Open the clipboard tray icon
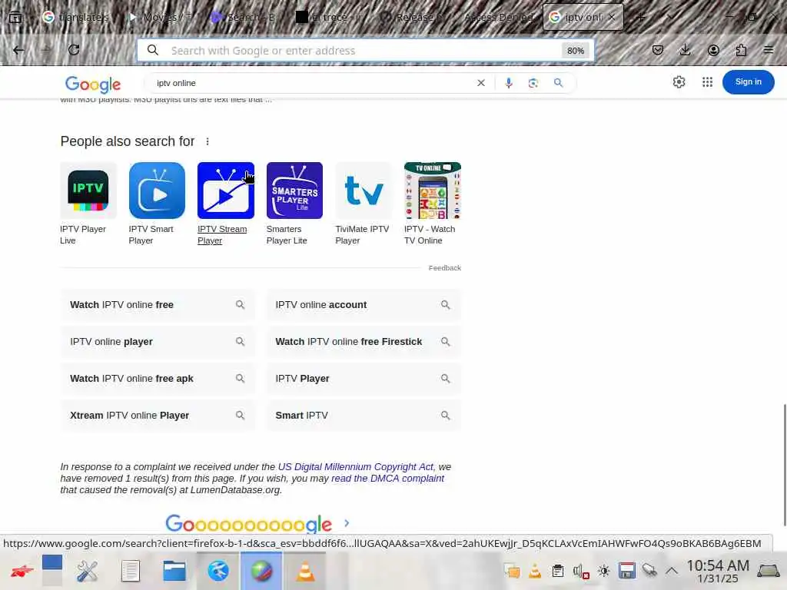This screenshot has height=590, width=787. [558, 571]
